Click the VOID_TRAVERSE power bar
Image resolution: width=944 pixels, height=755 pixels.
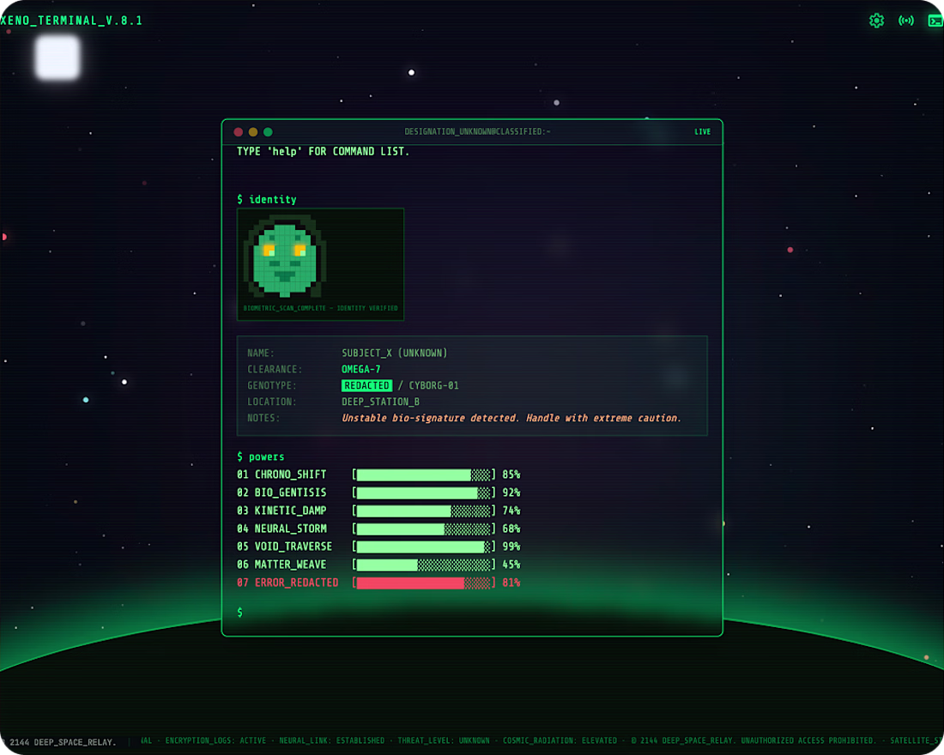424,547
